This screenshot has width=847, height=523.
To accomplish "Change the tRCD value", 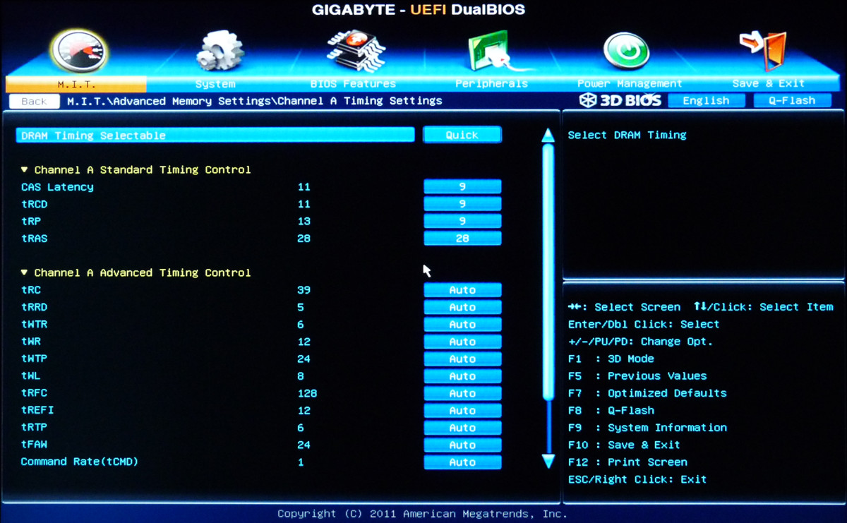I will click(x=462, y=204).
